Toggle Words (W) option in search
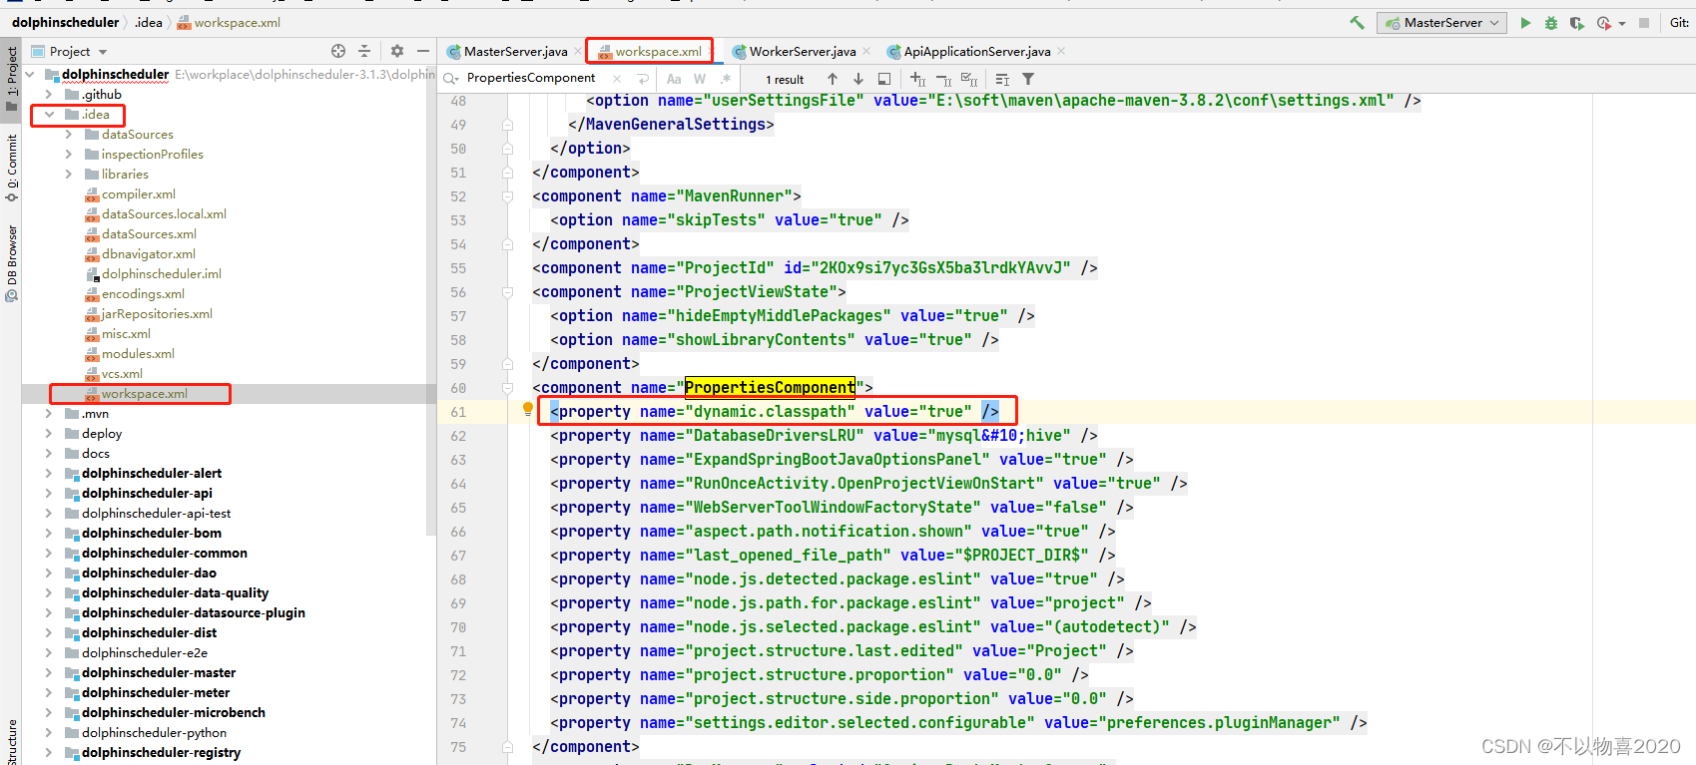Screen dimensions: 1696x765 pos(700,79)
